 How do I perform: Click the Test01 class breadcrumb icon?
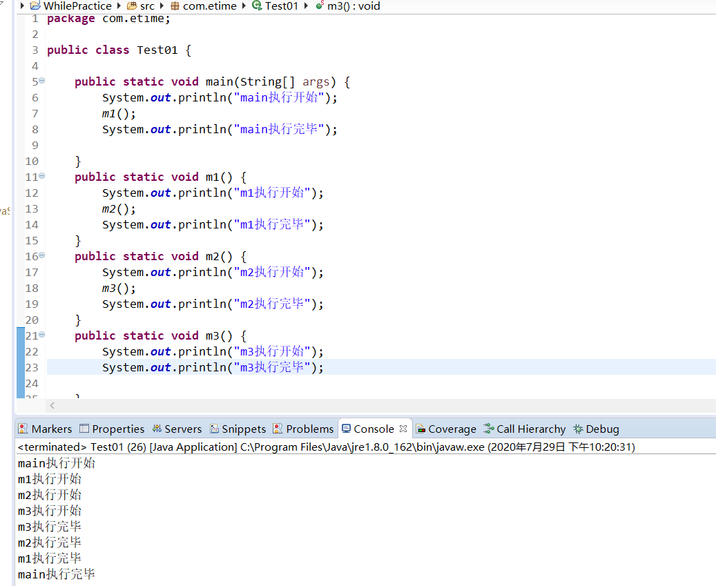coord(257,6)
